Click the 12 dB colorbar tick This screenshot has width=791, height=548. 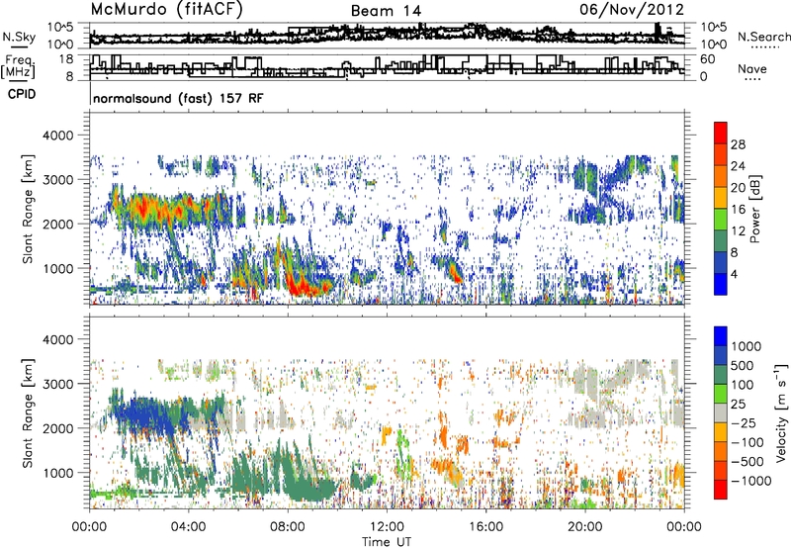[x=738, y=231]
